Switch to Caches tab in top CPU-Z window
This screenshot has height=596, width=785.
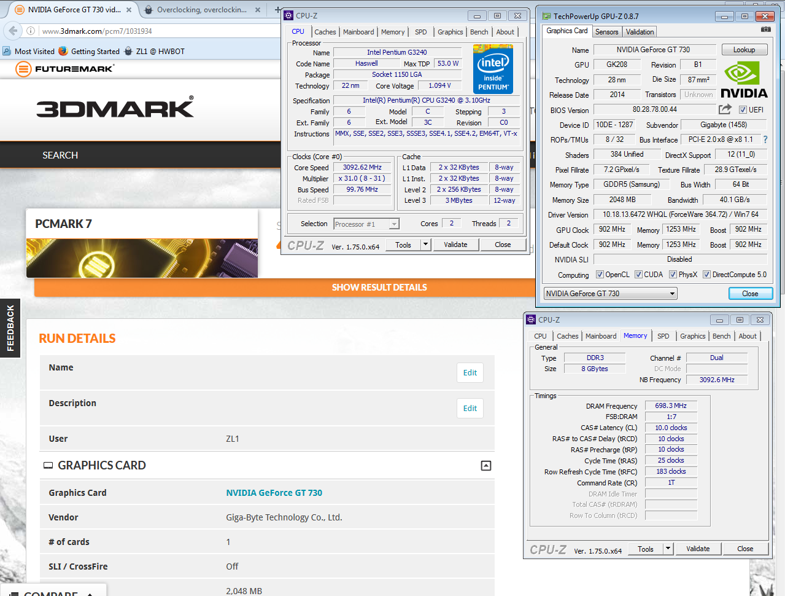325,32
